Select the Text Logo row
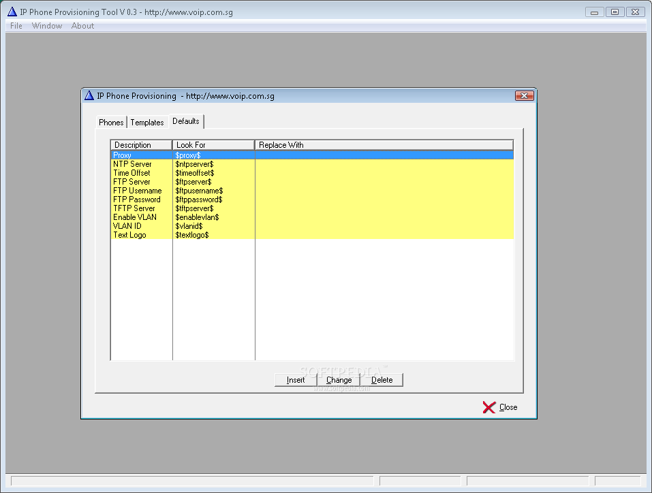Viewport: 652px width, 493px height. [312, 235]
